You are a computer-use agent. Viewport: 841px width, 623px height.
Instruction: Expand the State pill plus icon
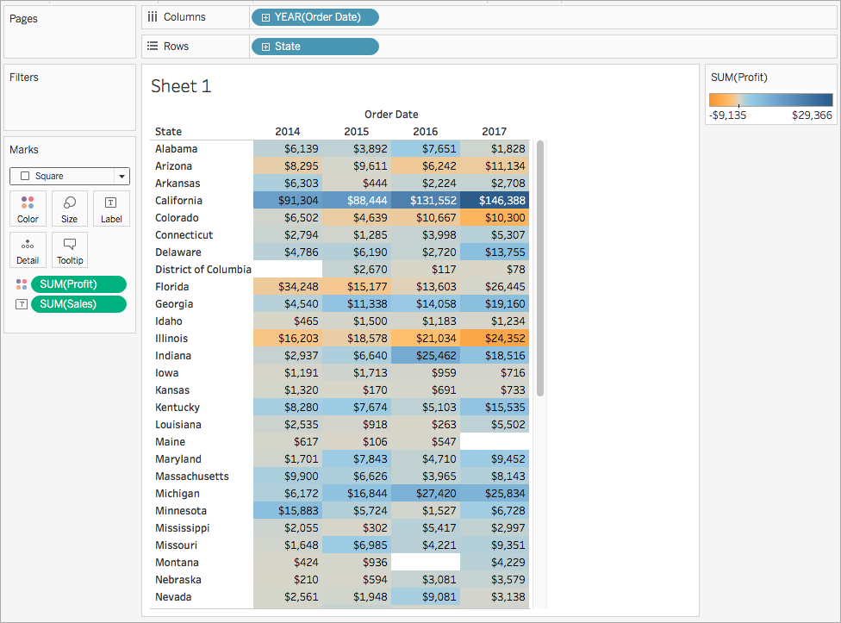[265, 46]
